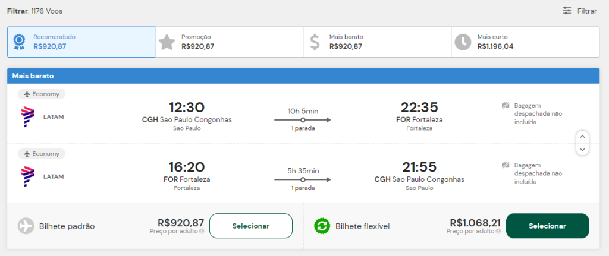Select the Mais barato sorting tab
This screenshot has width=609, height=256.
pos(376,42)
